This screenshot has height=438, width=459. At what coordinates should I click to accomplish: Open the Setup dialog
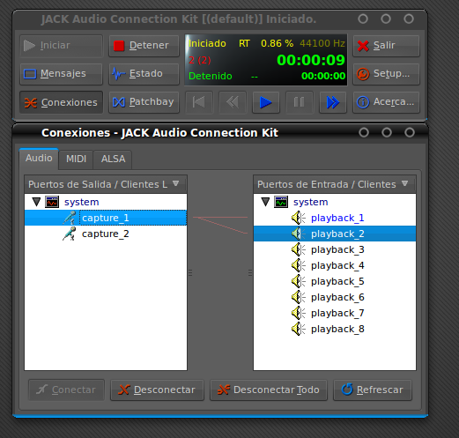[x=386, y=74]
